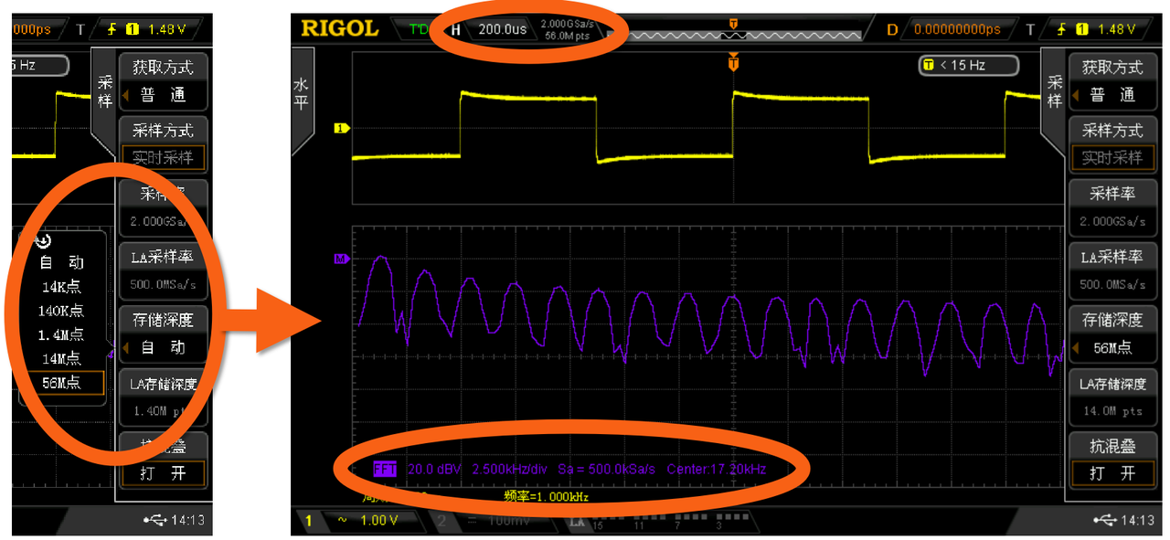Click the purple FFT label badge
This screenshot has width=1170, height=540.
tap(385, 469)
